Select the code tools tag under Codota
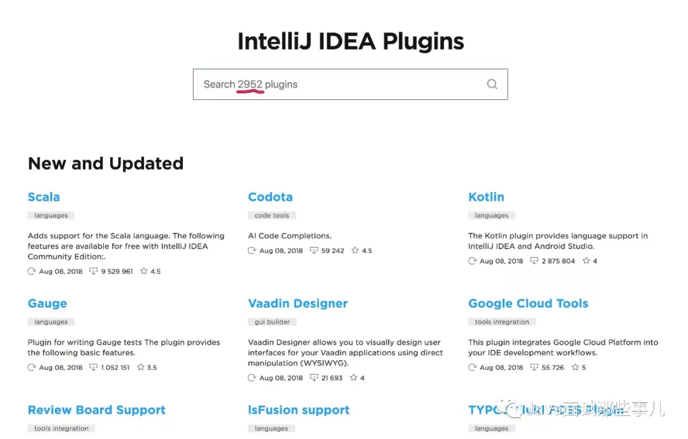This screenshot has height=439, width=688. point(272,216)
